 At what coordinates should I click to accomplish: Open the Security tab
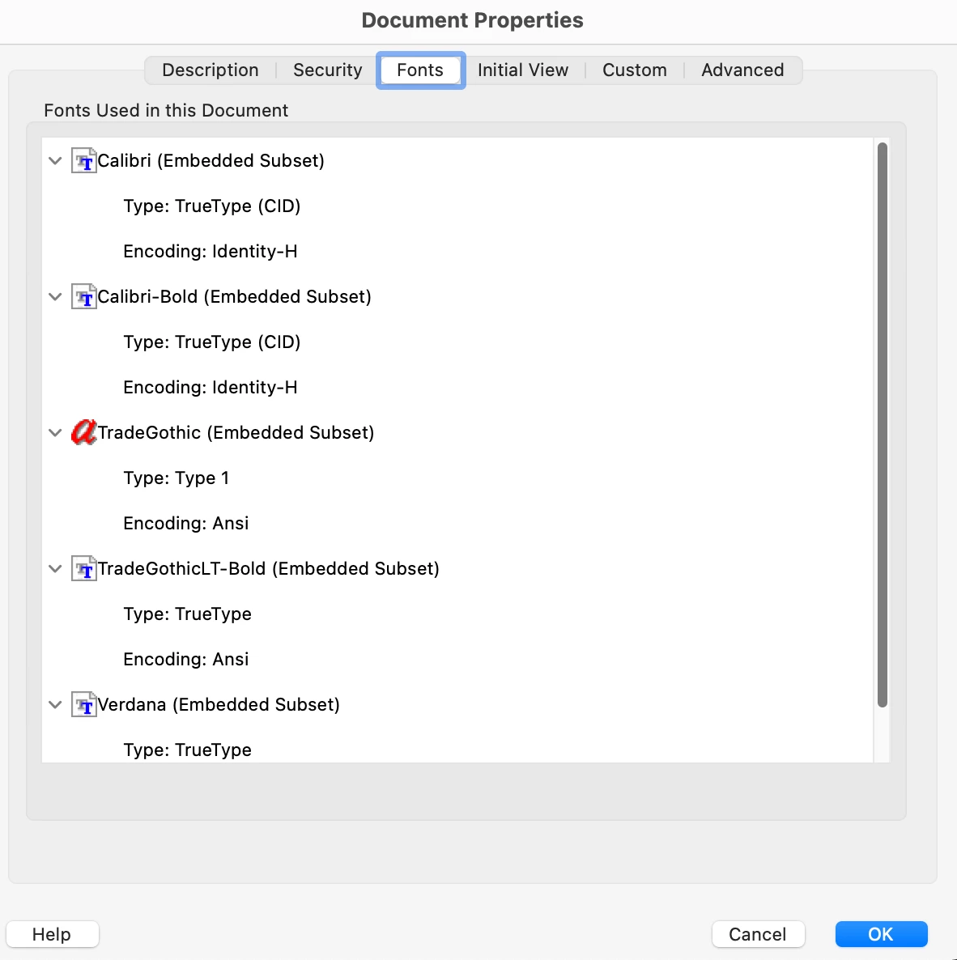tap(328, 70)
